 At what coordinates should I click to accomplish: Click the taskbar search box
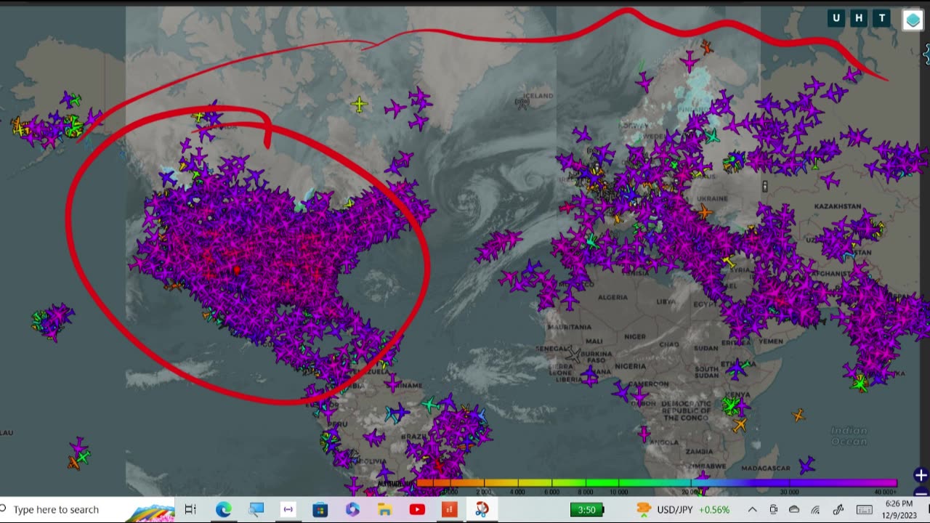point(87,509)
